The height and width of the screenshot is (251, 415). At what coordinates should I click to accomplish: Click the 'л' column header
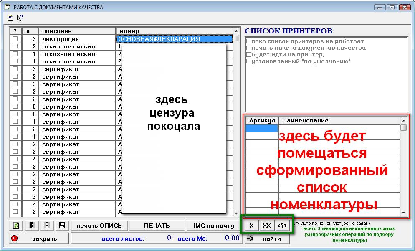(30, 31)
